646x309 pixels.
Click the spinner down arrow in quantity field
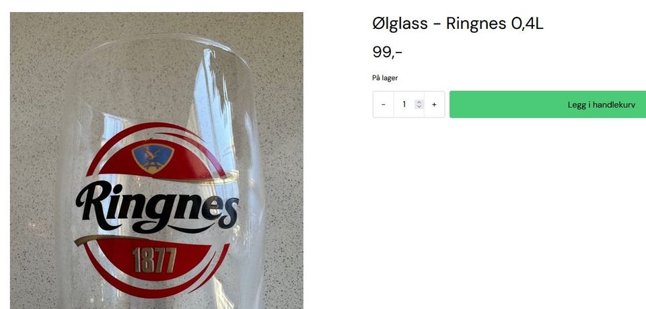(x=419, y=107)
